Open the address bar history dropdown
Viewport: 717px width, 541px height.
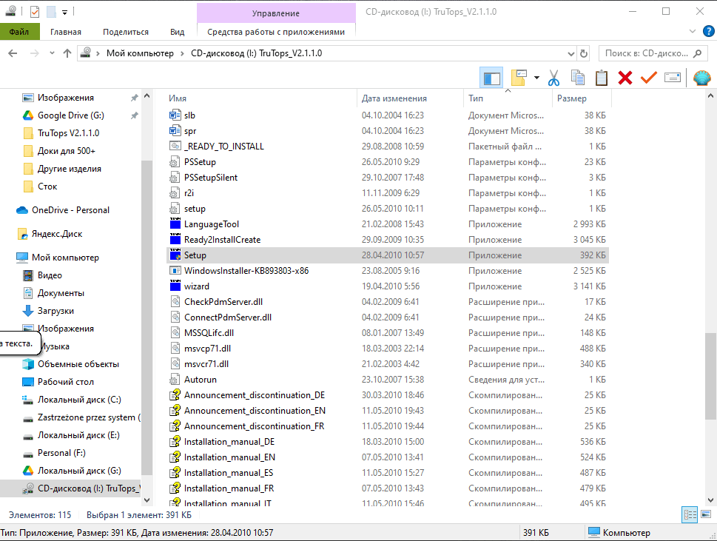[x=570, y=53]
